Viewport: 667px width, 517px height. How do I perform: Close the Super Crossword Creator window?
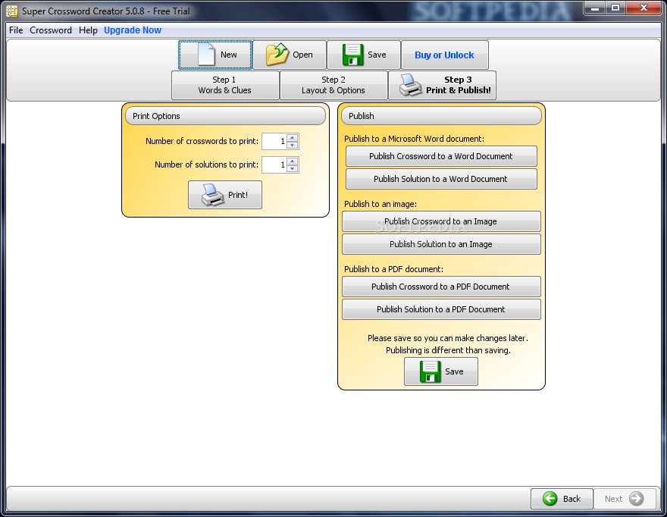click(x=644, y=8)
